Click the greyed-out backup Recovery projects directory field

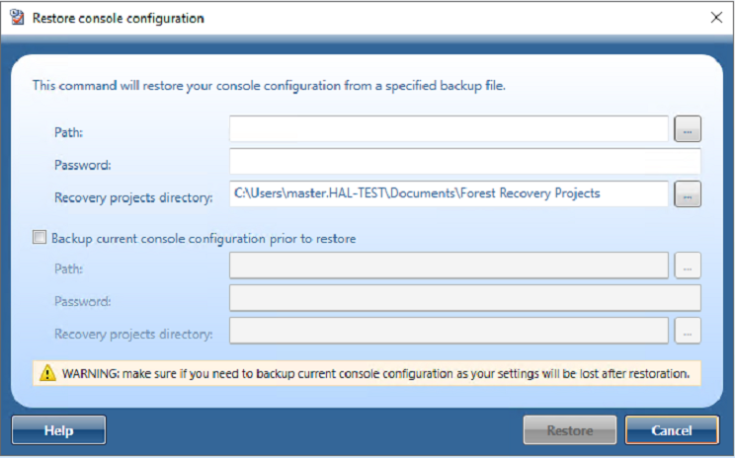point(449,332)
